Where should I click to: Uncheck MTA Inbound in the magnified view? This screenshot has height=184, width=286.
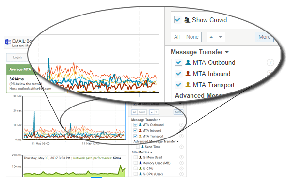[x=178, y=74]
